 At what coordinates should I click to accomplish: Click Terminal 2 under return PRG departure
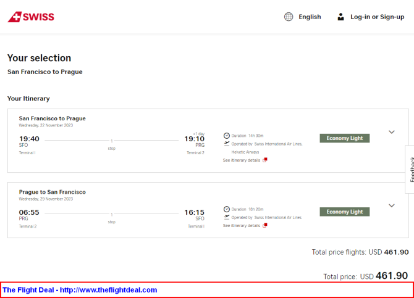[28, 226]
